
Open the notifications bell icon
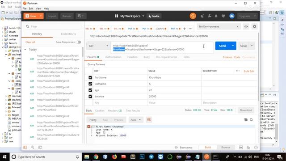216,16
